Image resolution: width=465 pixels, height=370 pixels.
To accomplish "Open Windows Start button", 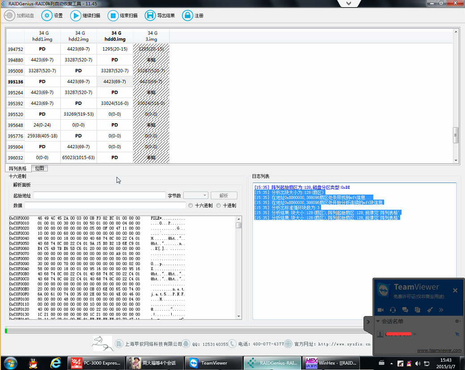I will [10, 363].
